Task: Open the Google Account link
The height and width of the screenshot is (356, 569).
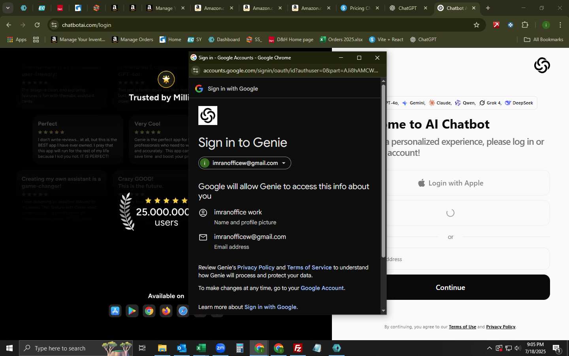Action: (x=322, y=288)
